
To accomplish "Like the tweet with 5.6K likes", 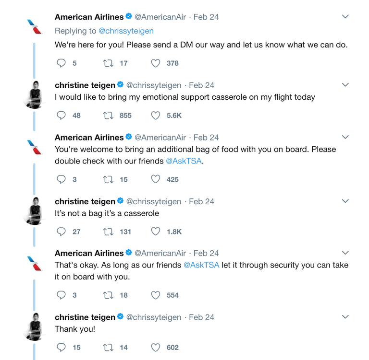I will click(156, 116).
